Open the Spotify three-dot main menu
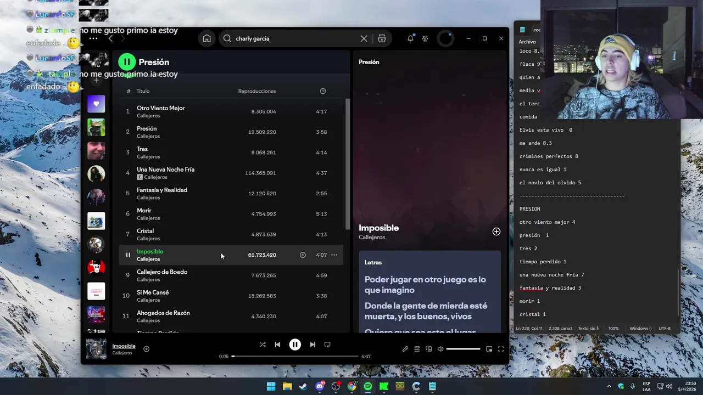Screen dimensions: 703x395 click(x=93, y=38)
